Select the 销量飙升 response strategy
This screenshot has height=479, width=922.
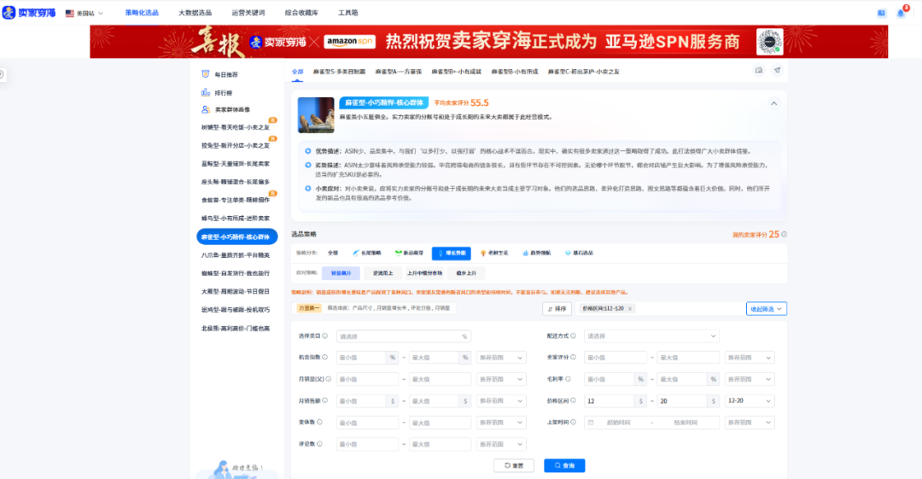[x=341, y=273]
